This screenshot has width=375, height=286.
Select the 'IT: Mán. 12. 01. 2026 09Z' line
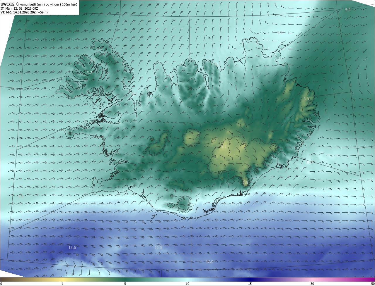19,8
